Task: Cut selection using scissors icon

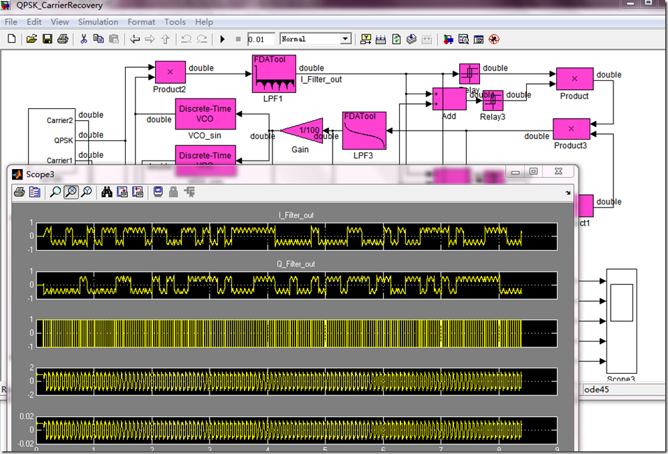Action: pos(84,39)
